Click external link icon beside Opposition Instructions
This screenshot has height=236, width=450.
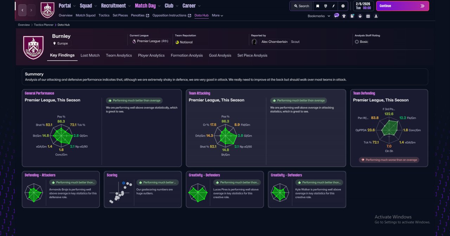pyautogui.click(x=189, y=15)
